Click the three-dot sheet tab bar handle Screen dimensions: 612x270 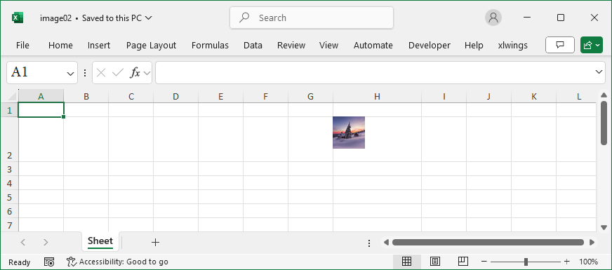click(369, 243)
